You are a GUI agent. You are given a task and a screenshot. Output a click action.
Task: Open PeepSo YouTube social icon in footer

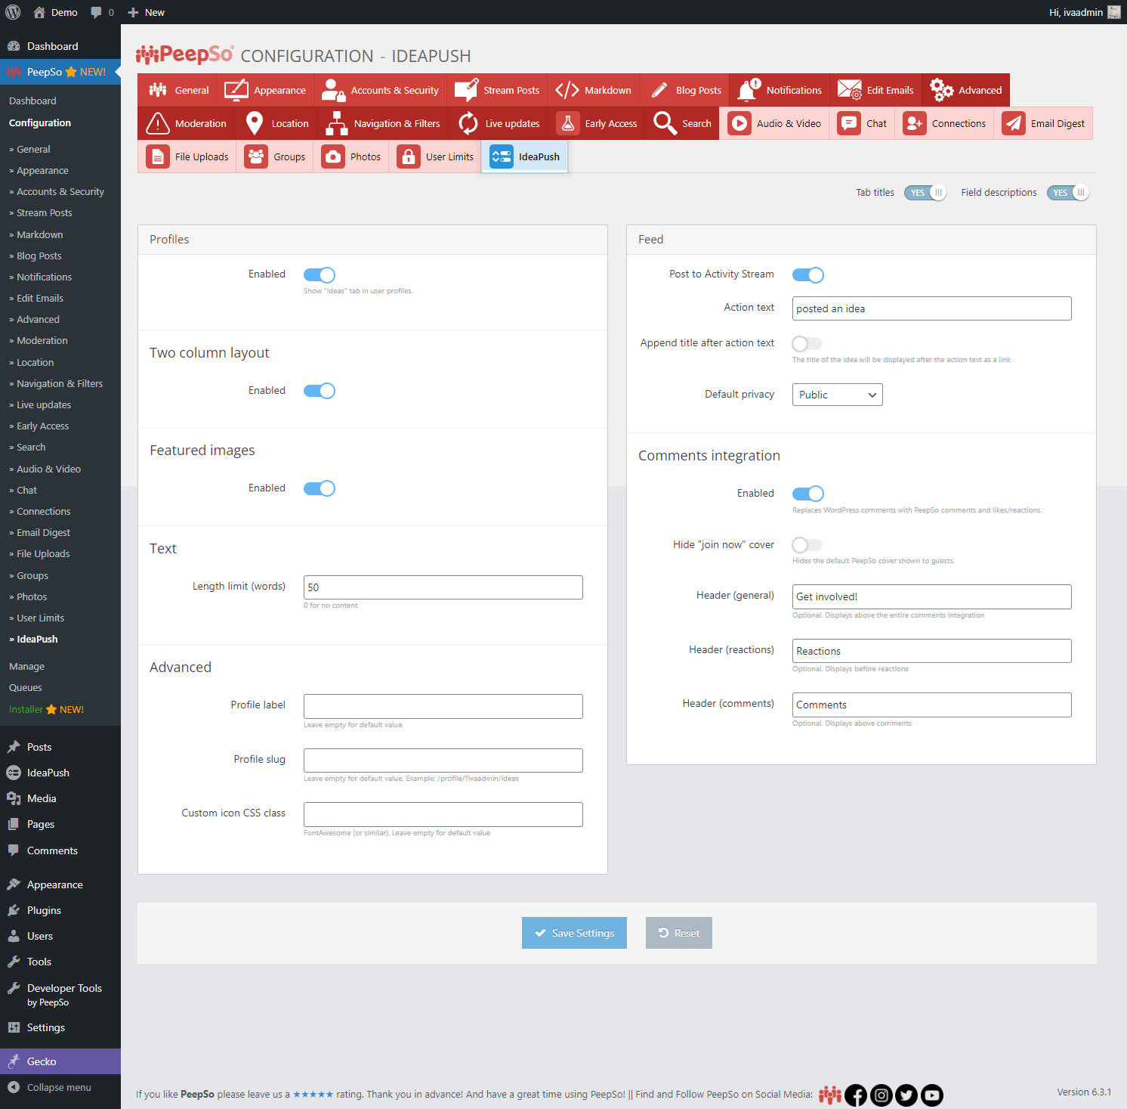pos(932,1095)
